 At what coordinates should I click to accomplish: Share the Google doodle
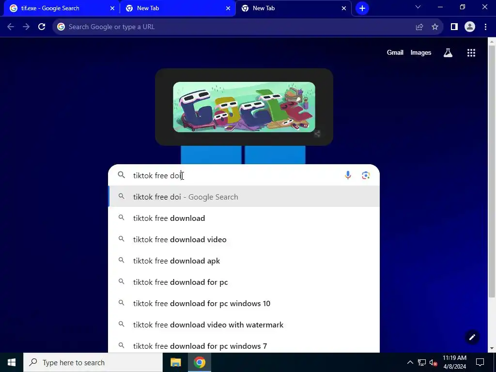pyautogui.click(x=317, y=134)
